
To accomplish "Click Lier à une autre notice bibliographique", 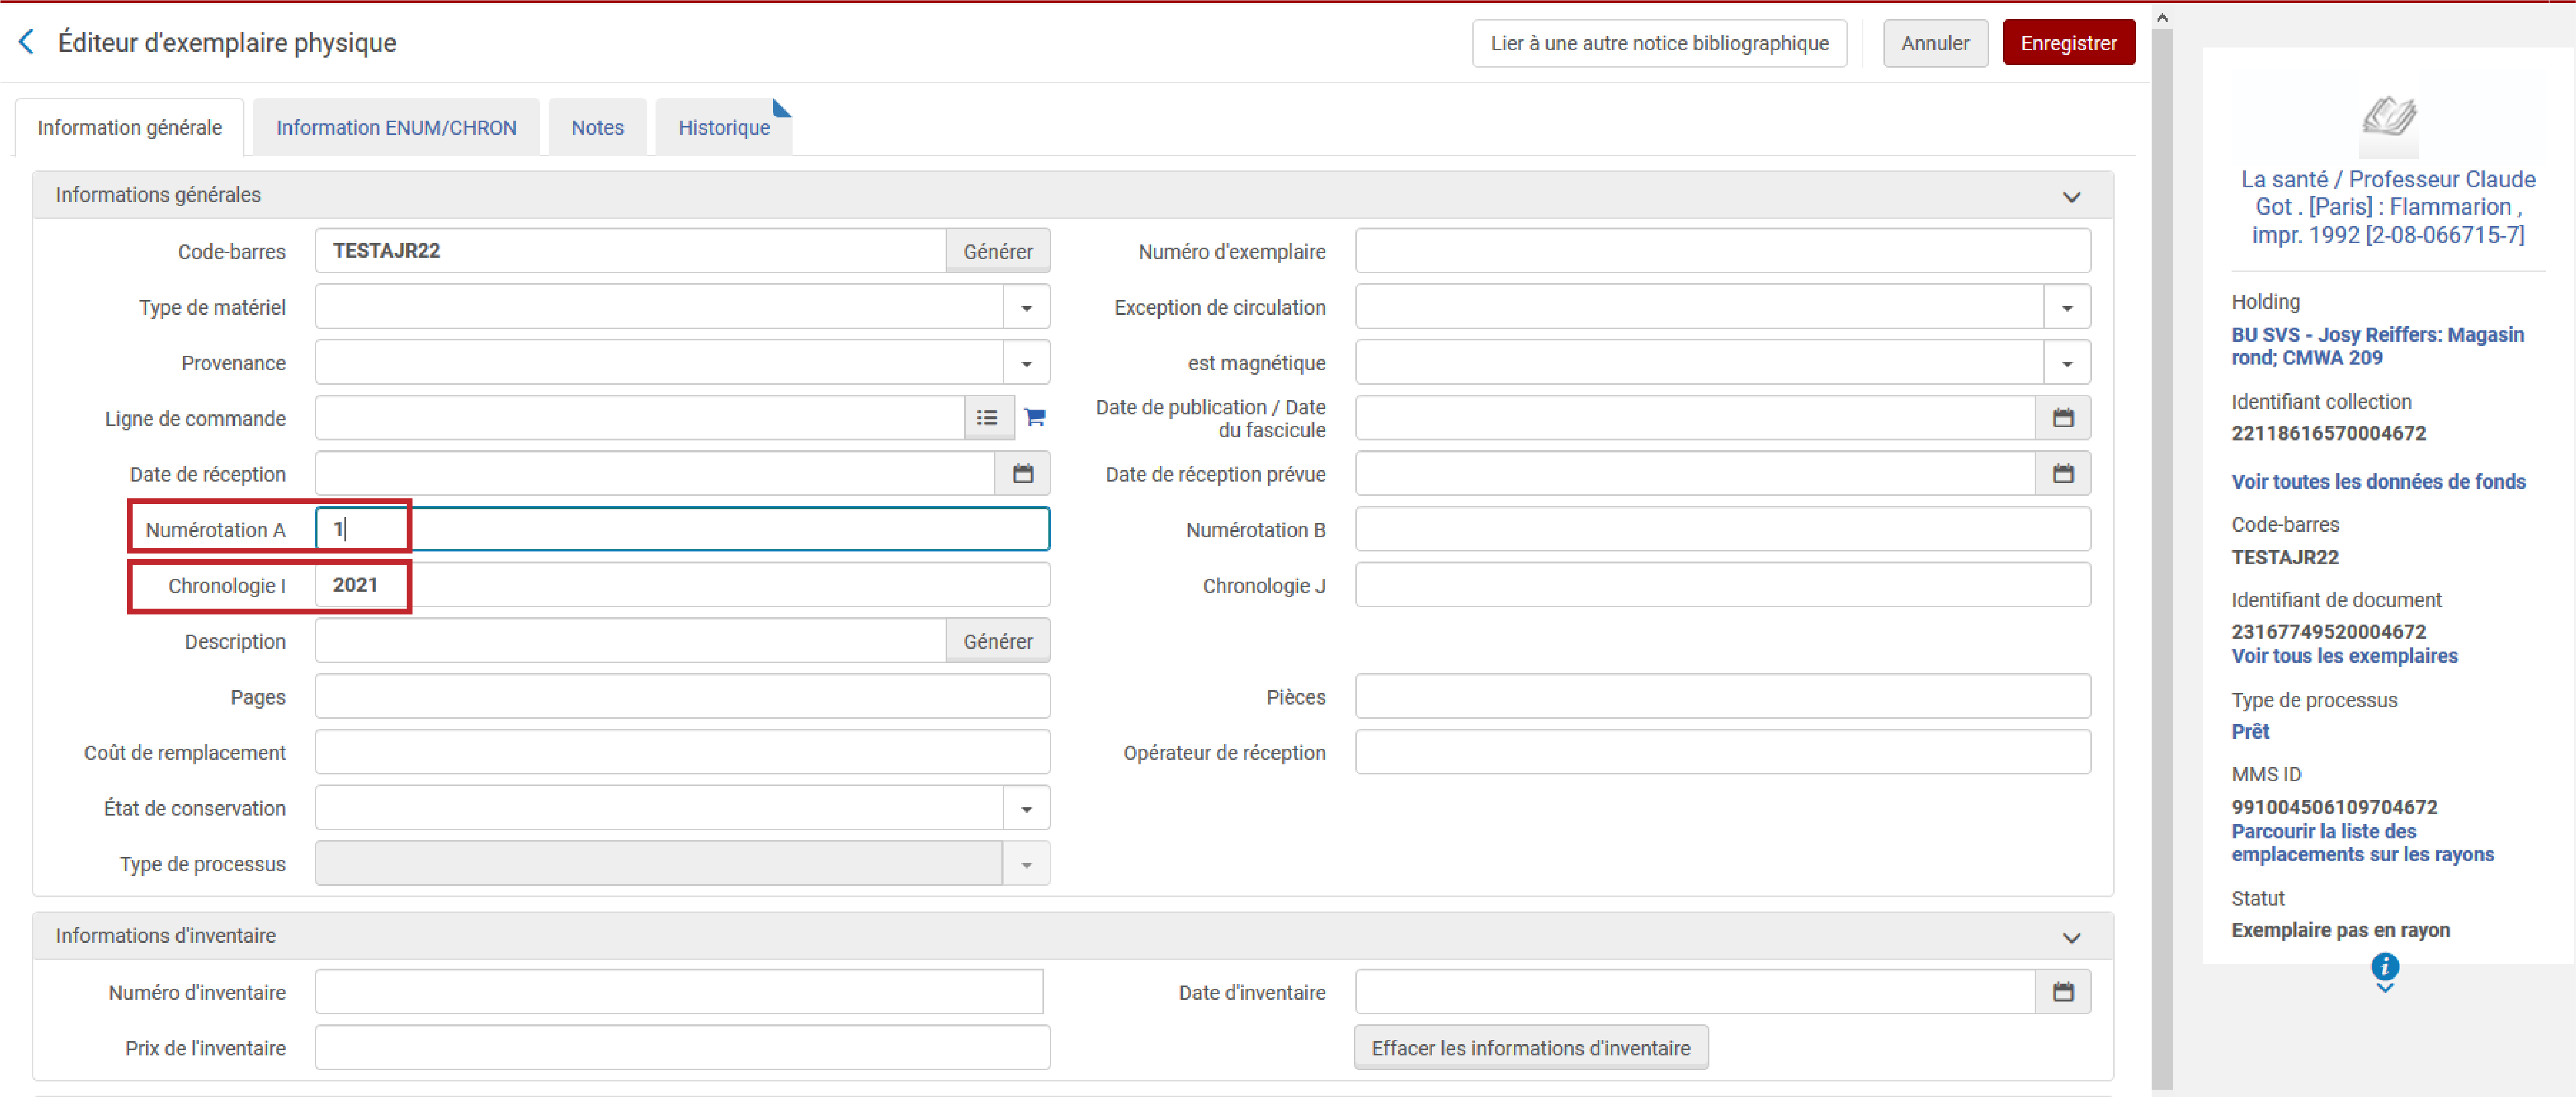I will point(1659,43).
